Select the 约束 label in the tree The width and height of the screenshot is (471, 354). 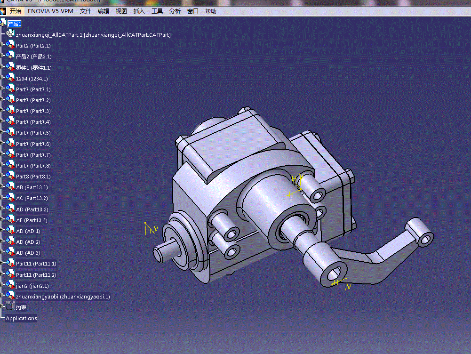pos(21,307)
